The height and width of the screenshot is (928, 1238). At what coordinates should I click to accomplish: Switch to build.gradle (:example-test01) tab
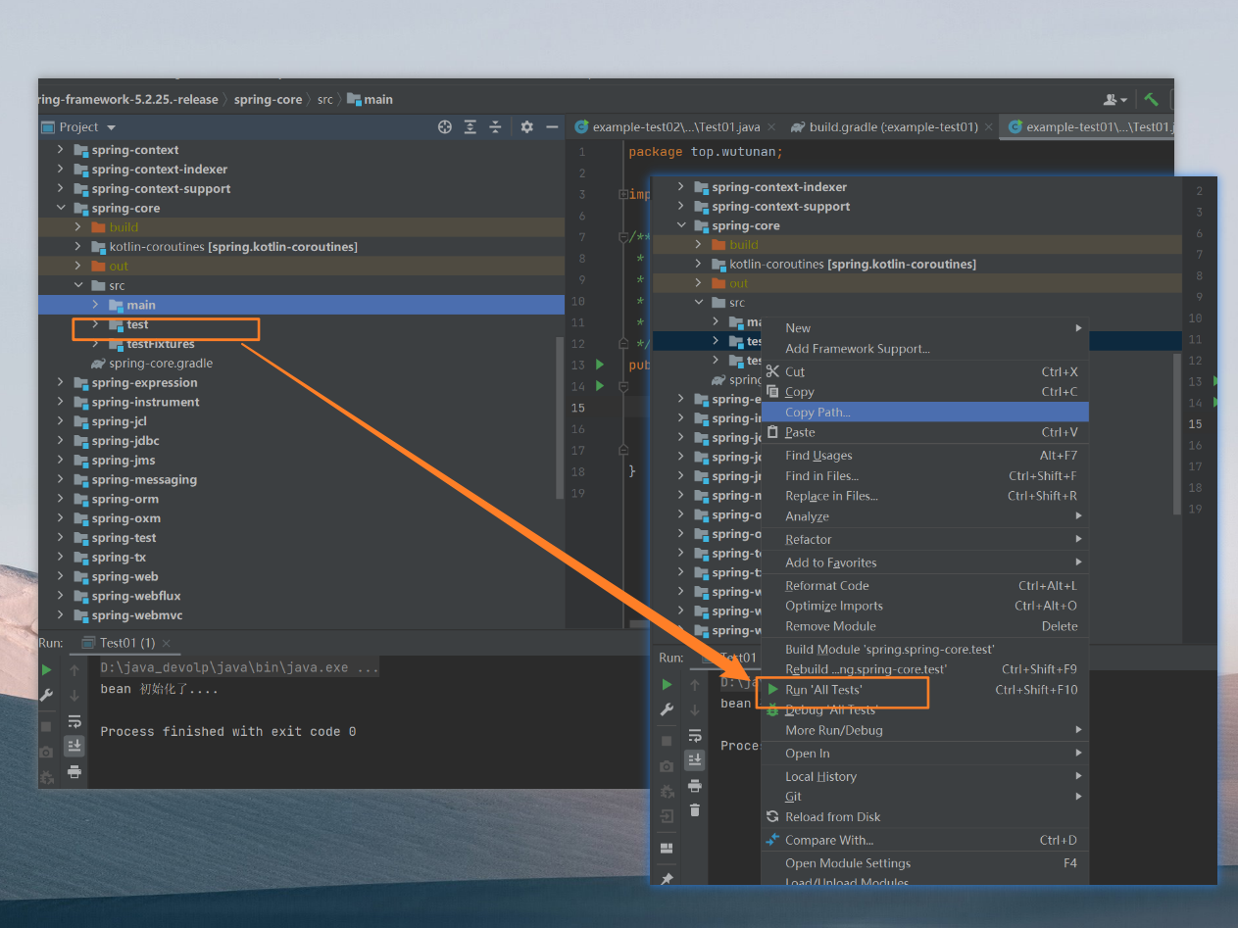tap(892, 127)
